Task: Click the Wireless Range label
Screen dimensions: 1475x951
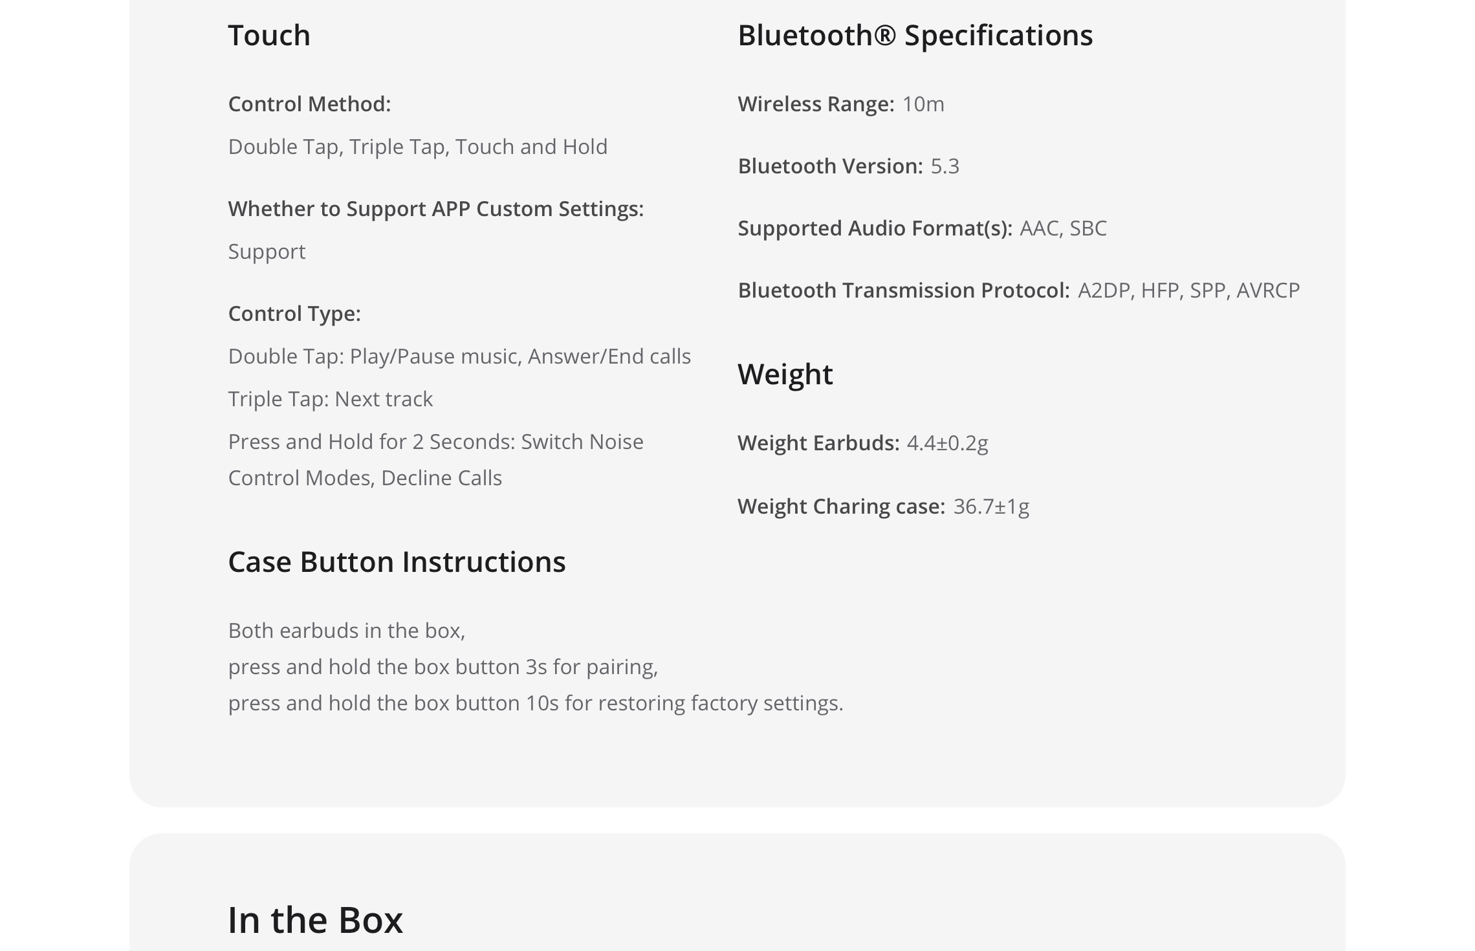Action: [816, 104]
